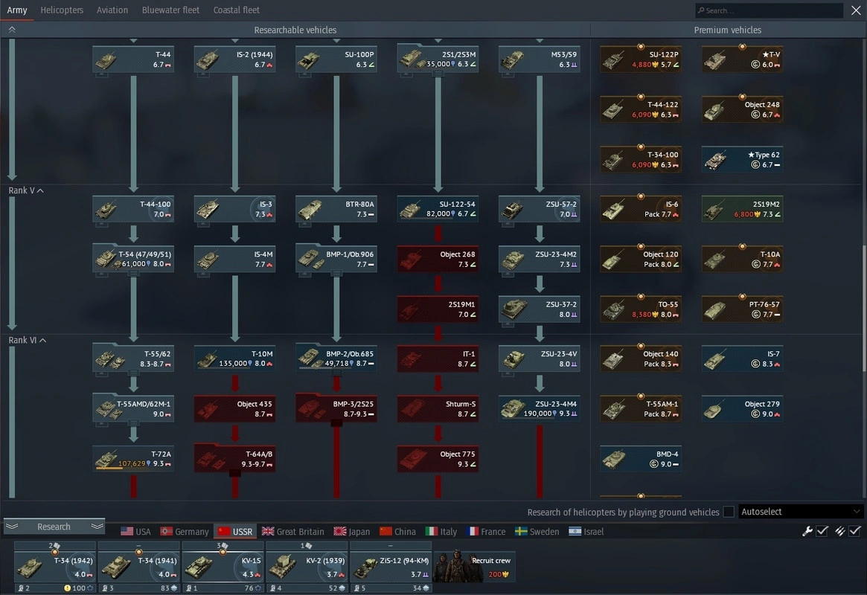Click the Object 279 premium vehicle
Viewport: 867px width, 595px height.
[742, 408]
